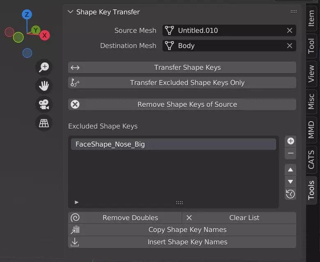
Task: Click Transfer Excluded Shape Keys Only
Action: [x=182, y=83]
